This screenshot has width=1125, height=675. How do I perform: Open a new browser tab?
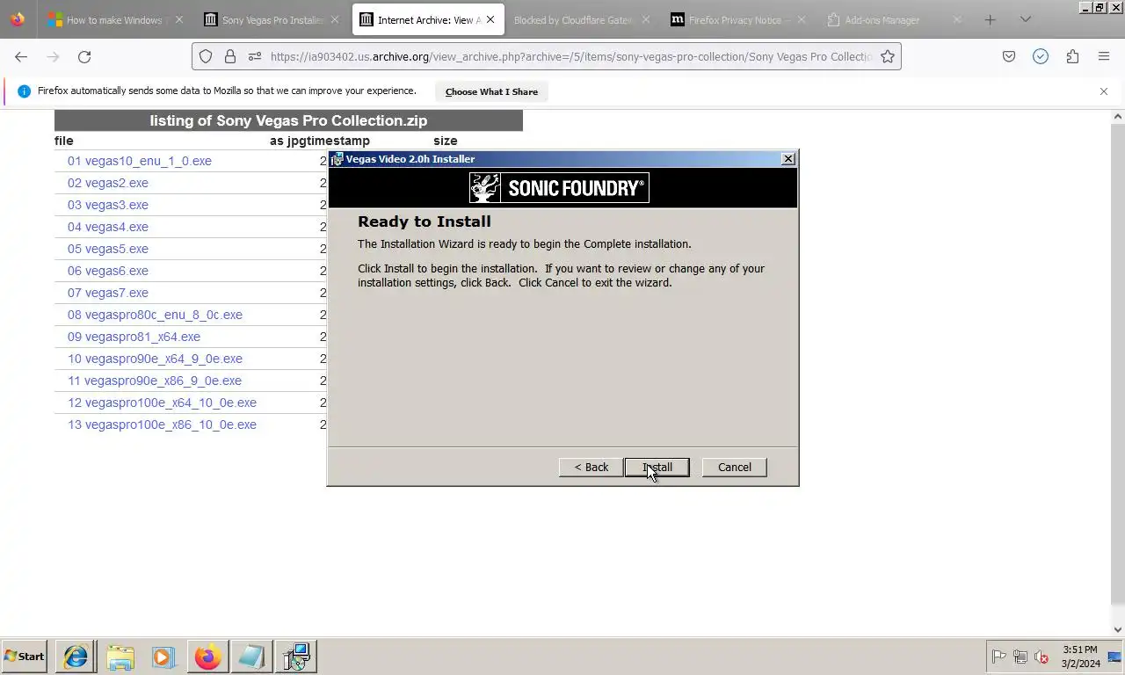point(990,19)
